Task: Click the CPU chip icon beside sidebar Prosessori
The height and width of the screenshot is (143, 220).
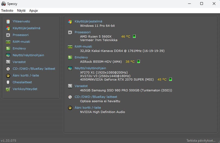Action: pos(8,35)
